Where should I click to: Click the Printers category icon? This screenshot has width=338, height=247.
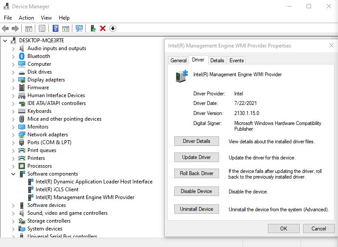pyautogui.click(x=22, y=158)
